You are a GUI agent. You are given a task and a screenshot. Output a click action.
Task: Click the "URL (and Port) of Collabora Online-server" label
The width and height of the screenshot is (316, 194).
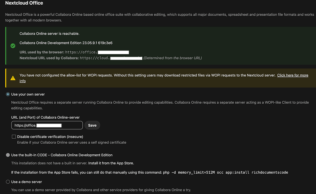45,117
